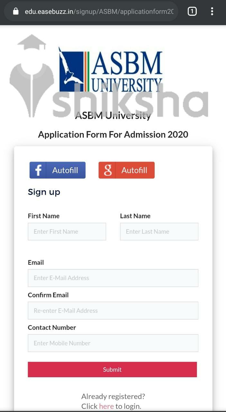This screenshot has height=412, width=226.
Task: Select the Last Name field
Action: click(159, 231)
